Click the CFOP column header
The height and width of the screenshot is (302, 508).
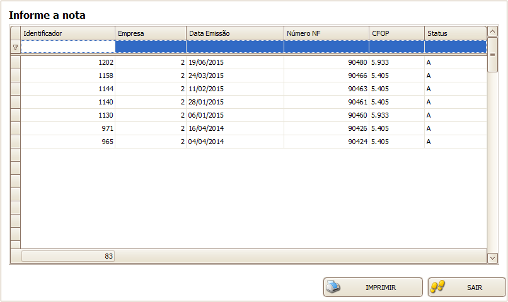click(x=396, y=33)
